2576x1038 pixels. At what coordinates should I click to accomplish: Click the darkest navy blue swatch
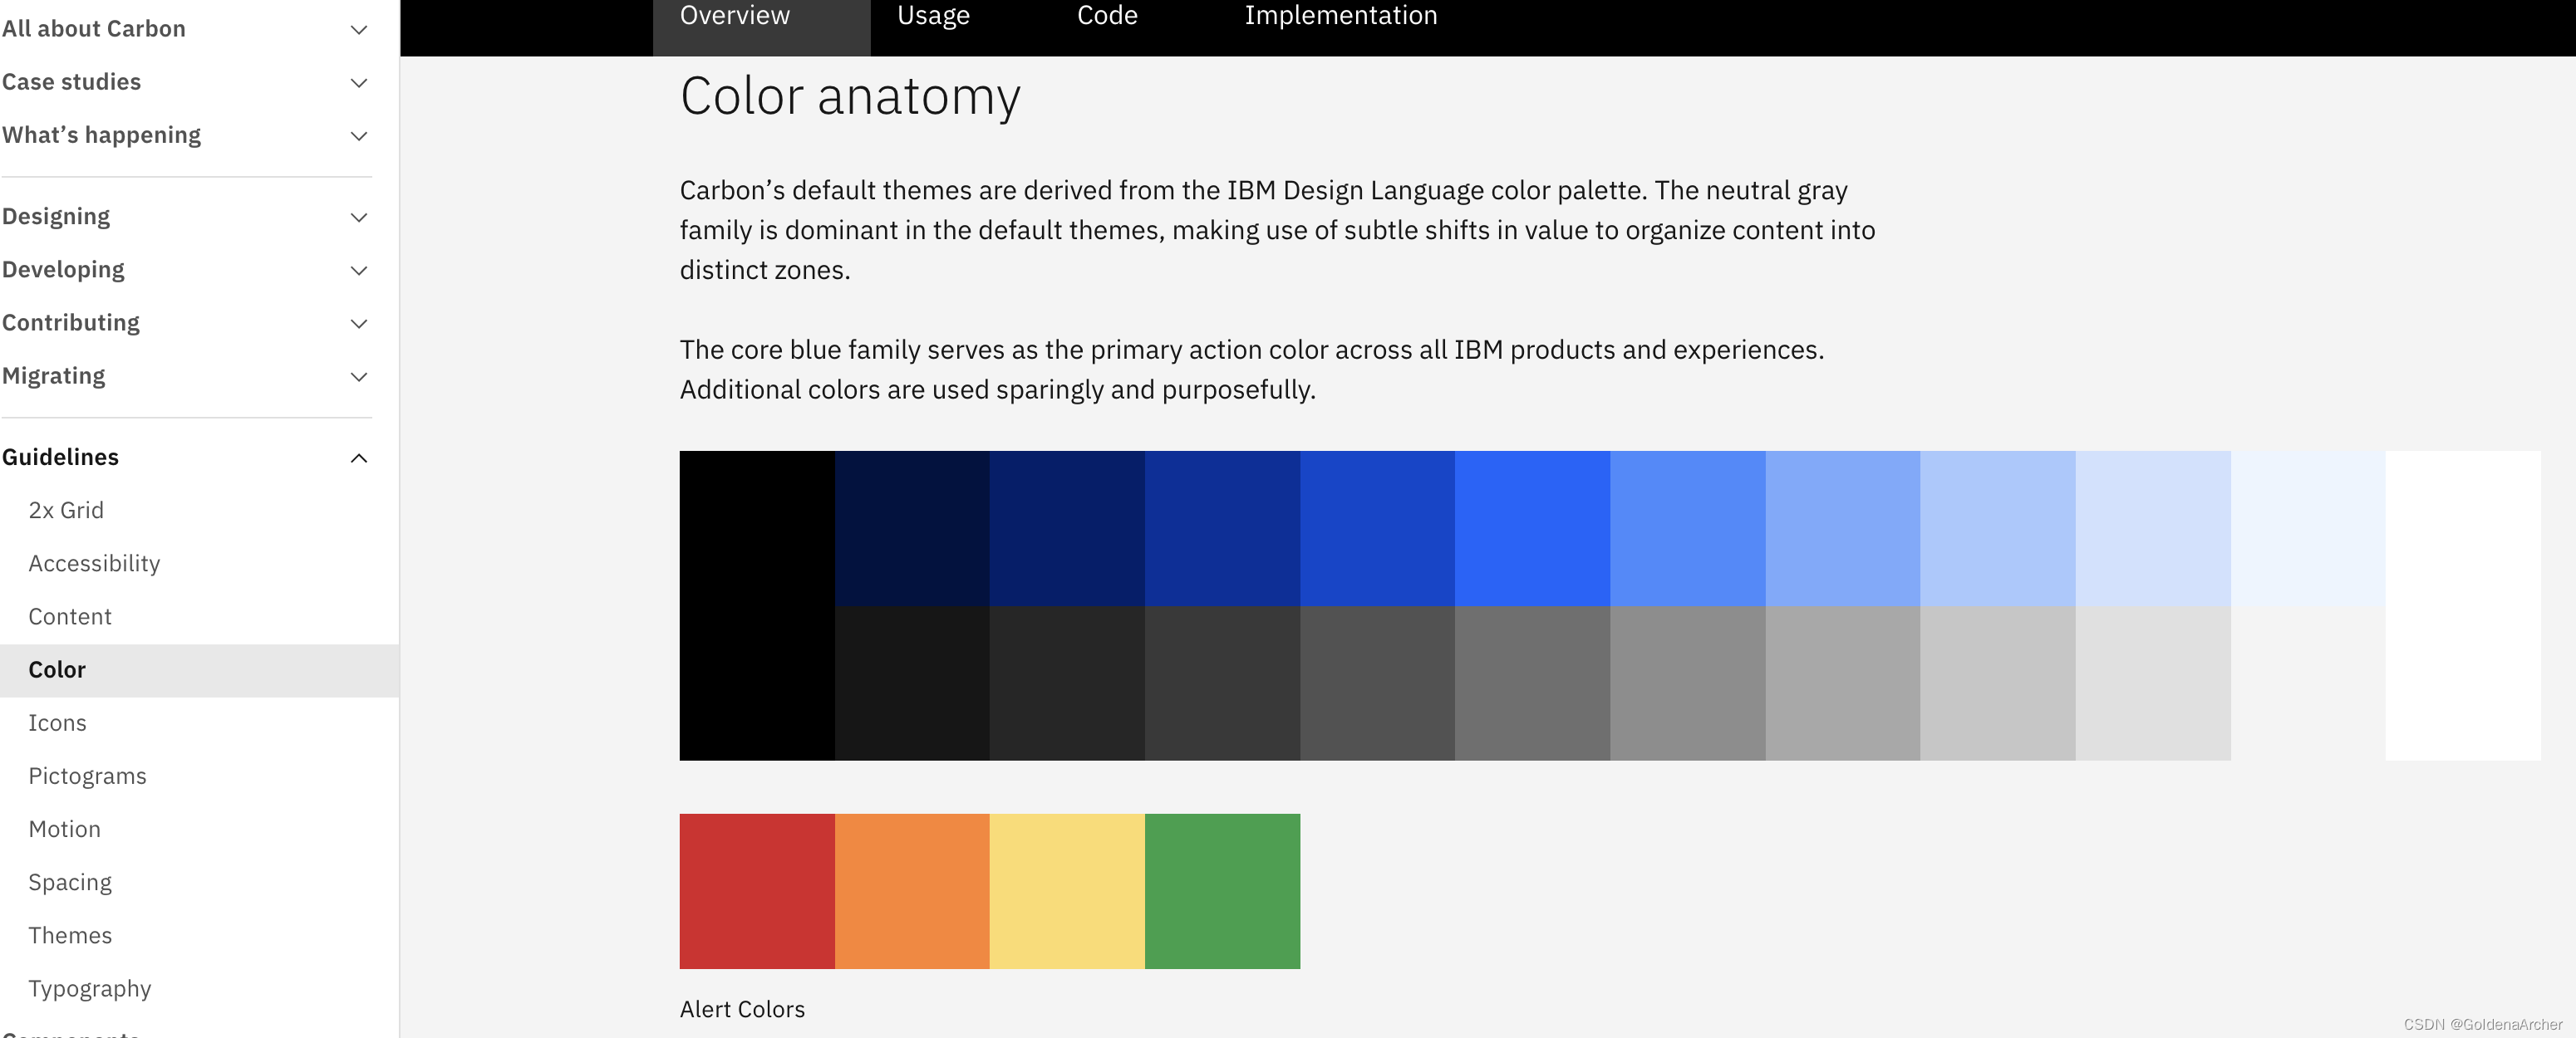912,528
